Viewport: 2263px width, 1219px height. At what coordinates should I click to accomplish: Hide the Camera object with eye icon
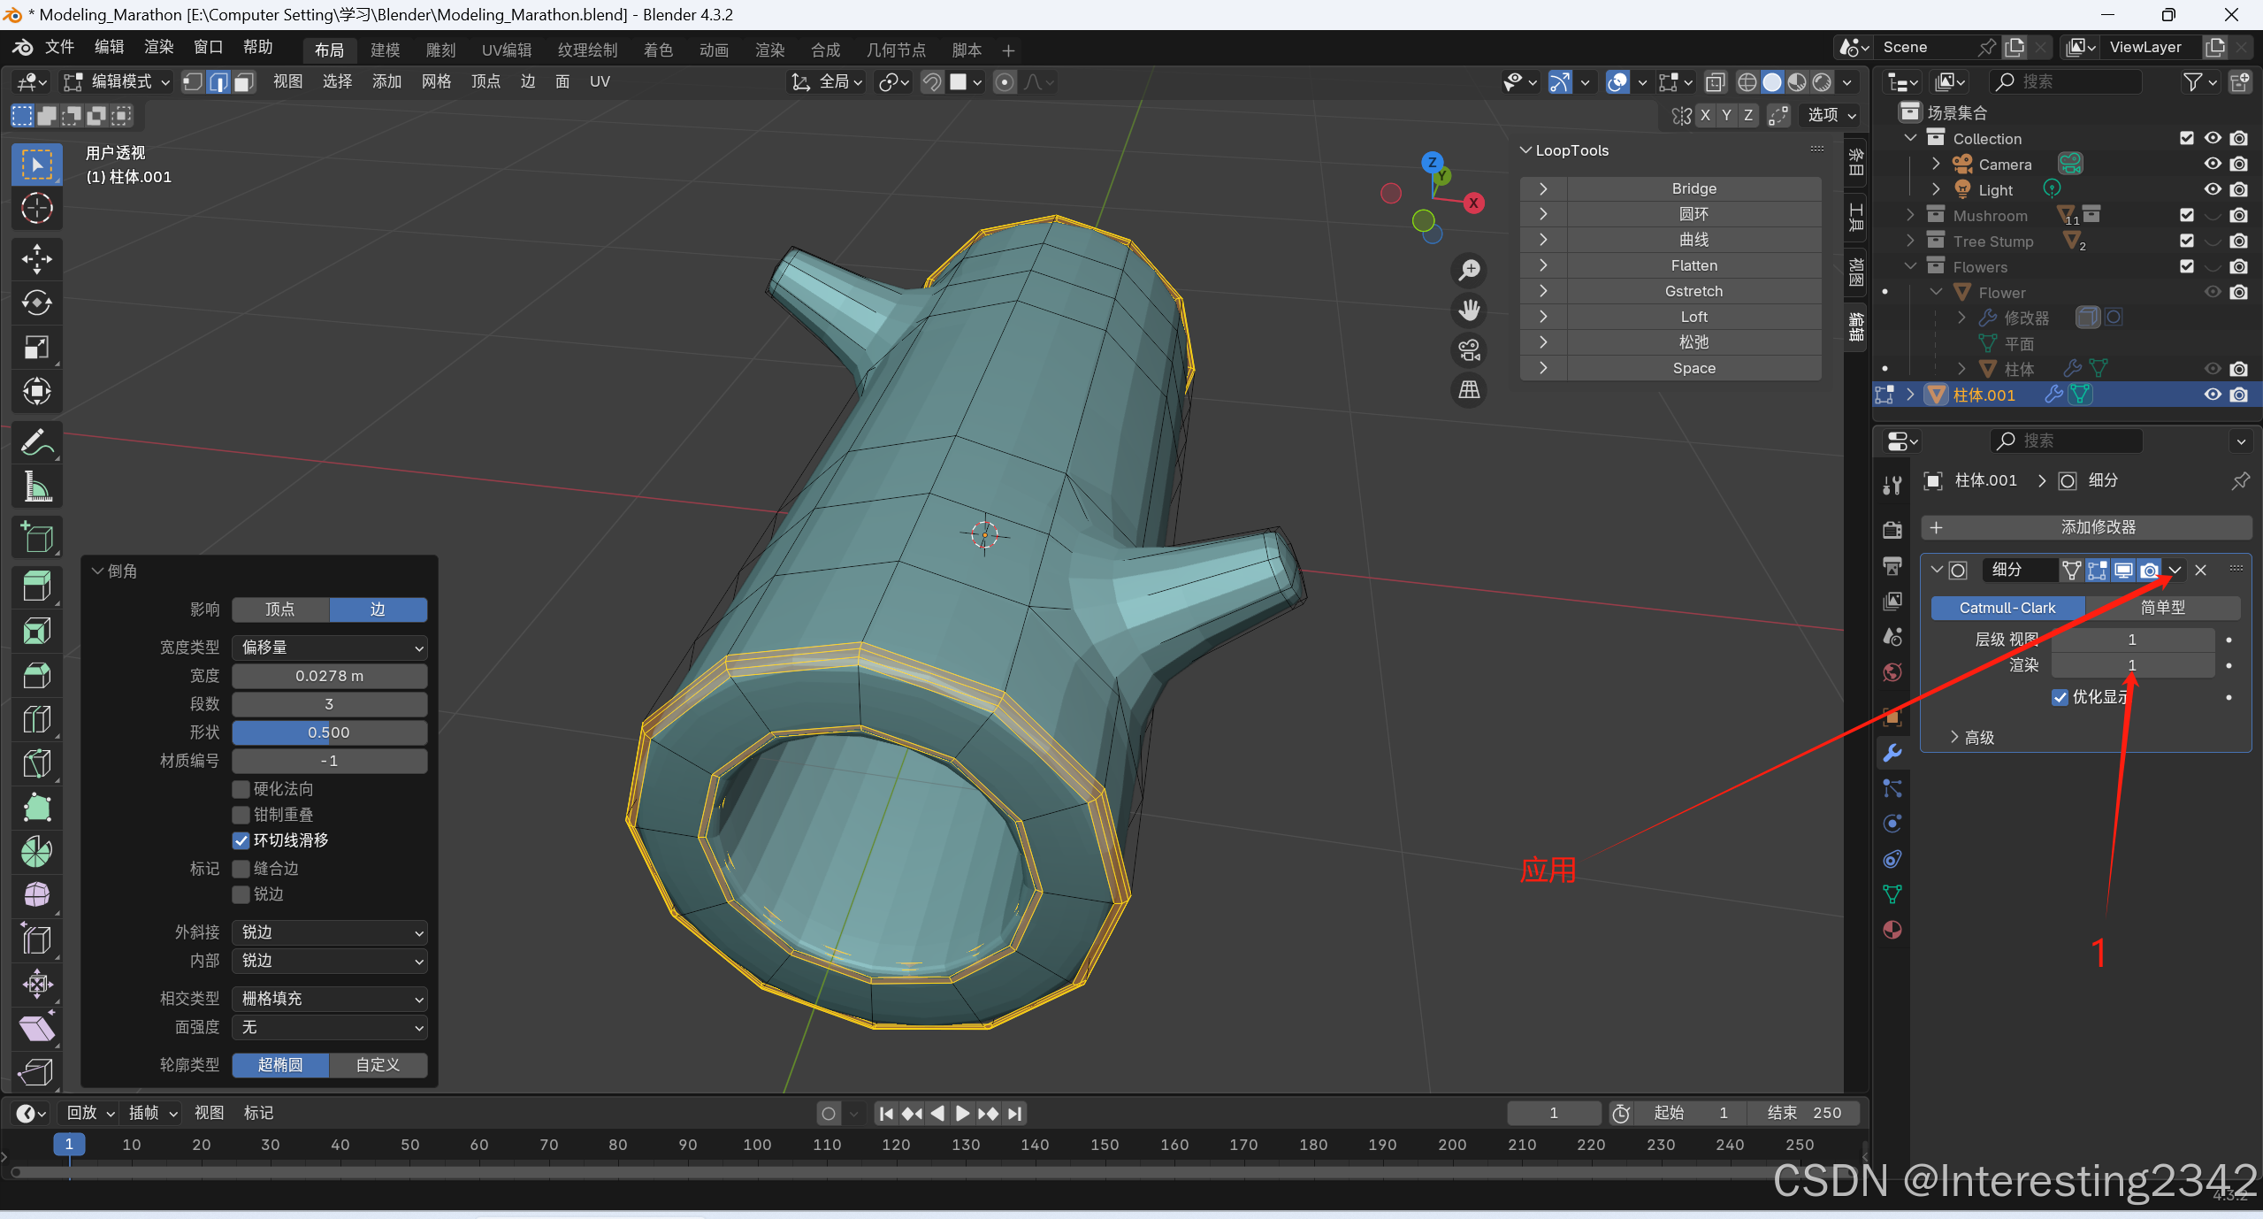pyautogui.click(x=2212, y=165)
